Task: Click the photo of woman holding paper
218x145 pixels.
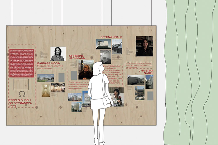Action: pos(116,97)
